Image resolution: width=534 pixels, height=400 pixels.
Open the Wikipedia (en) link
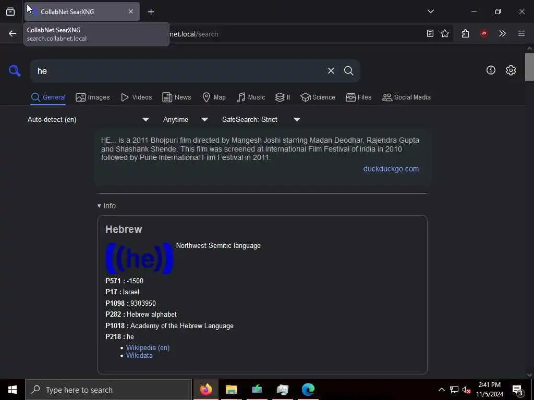pos(148,347)
